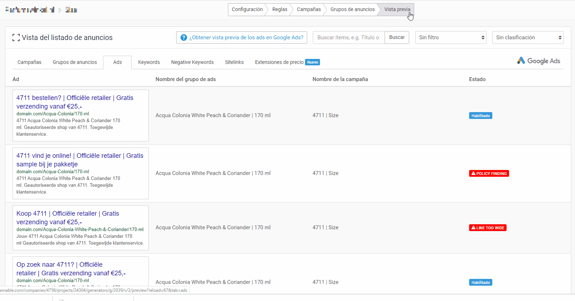
Task: Click the Nuevo badge next to Extensiones de precio
Action: (x=312, y=62)
